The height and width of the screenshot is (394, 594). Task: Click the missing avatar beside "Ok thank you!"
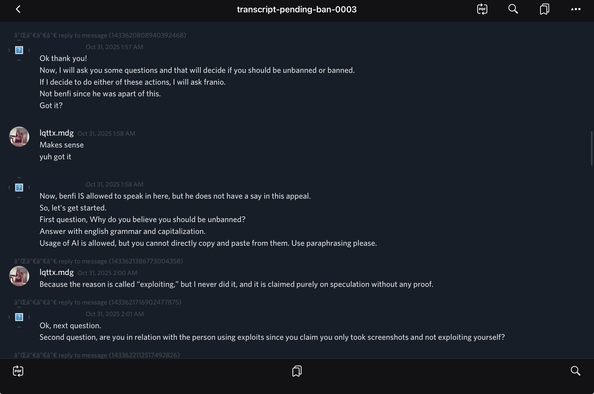tap(19, 50)
